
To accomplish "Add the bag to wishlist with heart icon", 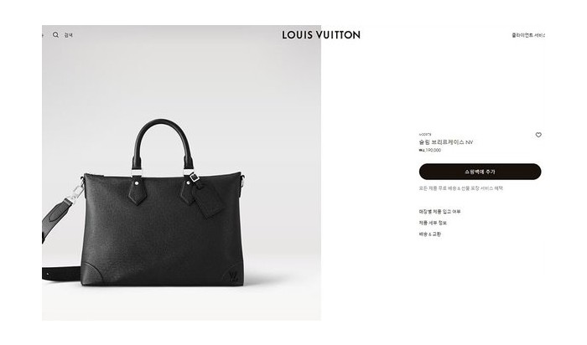I will coord(538,135).
